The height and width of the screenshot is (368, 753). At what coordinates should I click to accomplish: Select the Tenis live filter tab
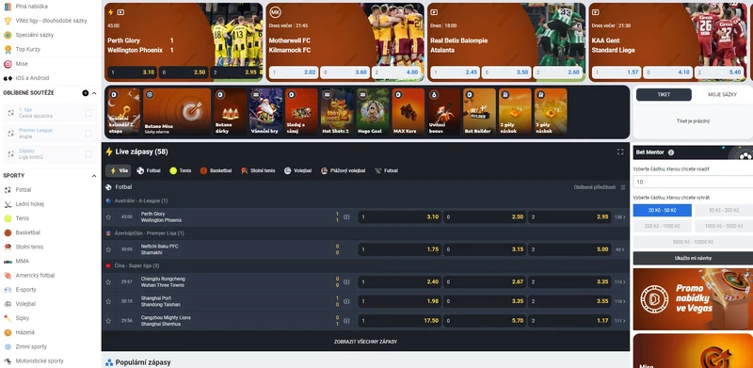pyautogui.click(x=180, y=170)
